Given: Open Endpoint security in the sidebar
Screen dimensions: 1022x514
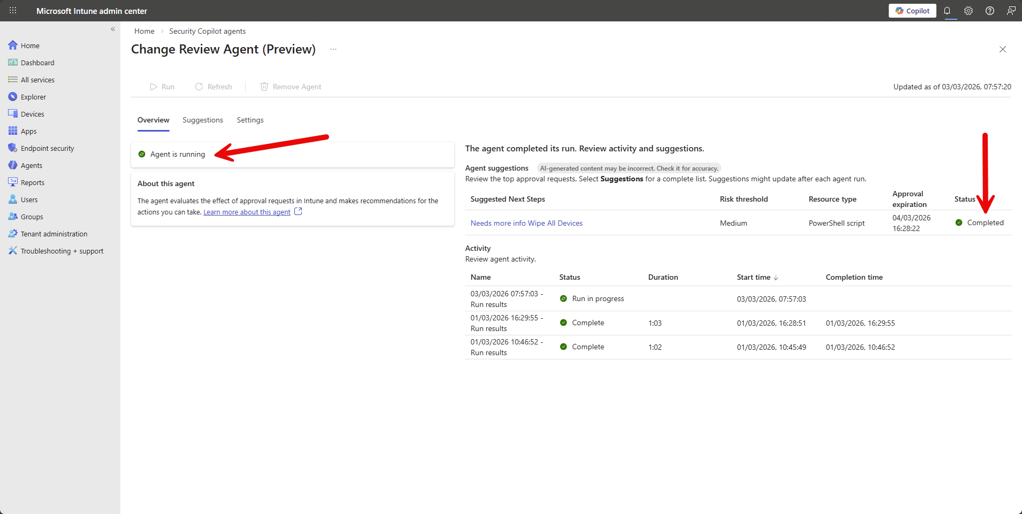Looking at the screenshot, I should point(47,148).
